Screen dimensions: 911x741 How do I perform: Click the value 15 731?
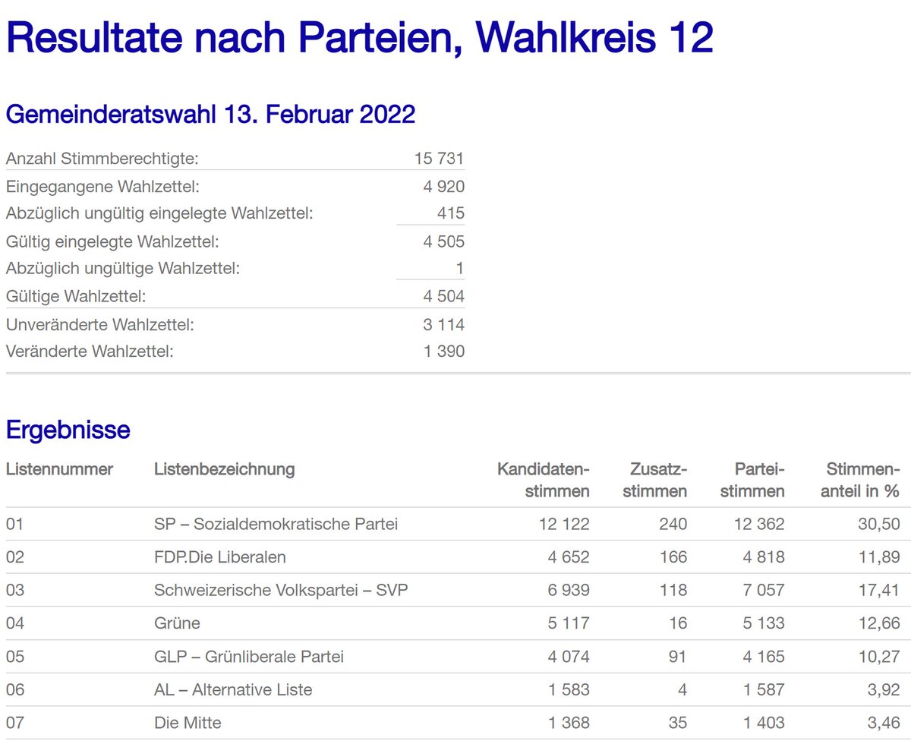[x=440, y=159]
